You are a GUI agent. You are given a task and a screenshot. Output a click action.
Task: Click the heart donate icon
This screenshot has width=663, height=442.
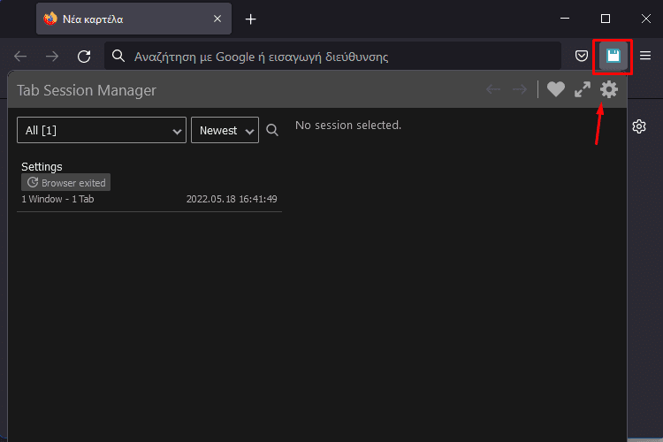pos(556,89)
